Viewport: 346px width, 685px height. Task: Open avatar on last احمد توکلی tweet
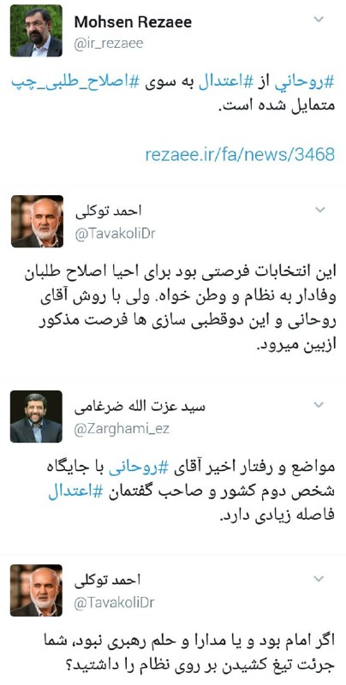(x=36, y=590)
